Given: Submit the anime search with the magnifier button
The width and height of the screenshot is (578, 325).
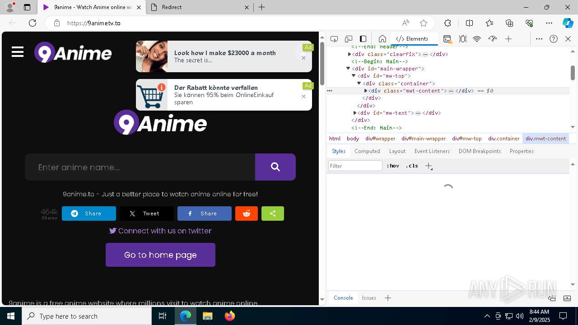Looking at the screenshot, I should (275, 167).
